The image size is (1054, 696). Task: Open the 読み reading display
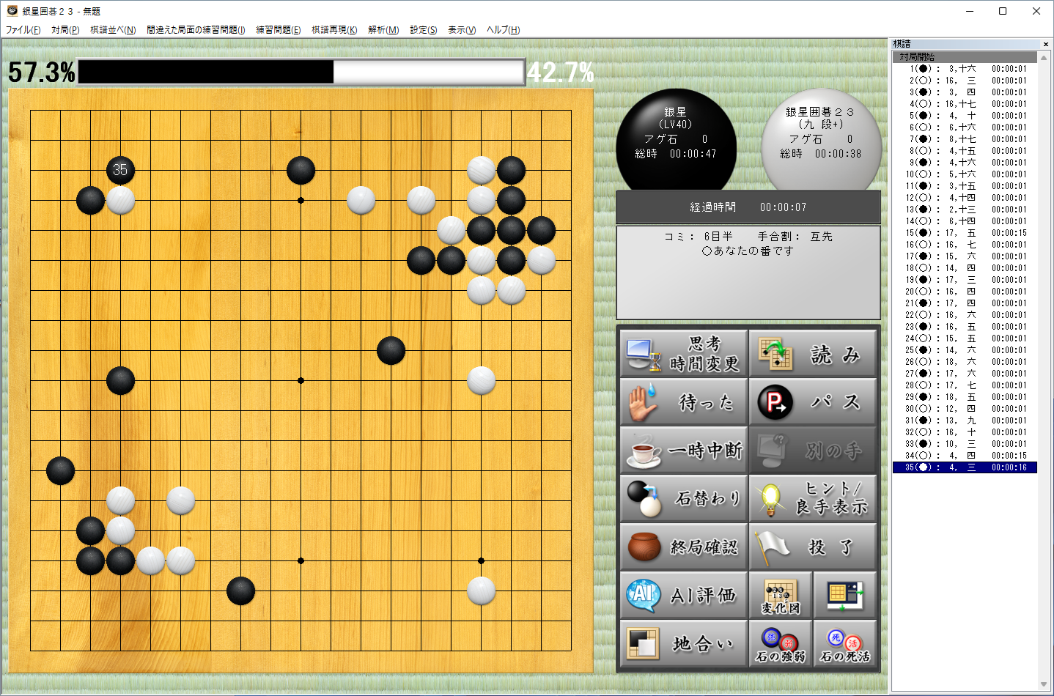coord(813,353)
